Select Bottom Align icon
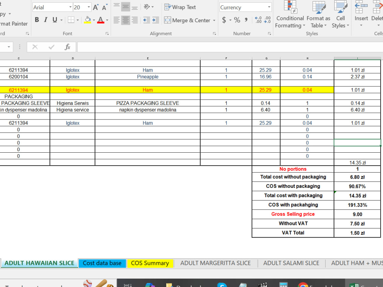This screenshot has height=287, width=383. click(134, 7)
